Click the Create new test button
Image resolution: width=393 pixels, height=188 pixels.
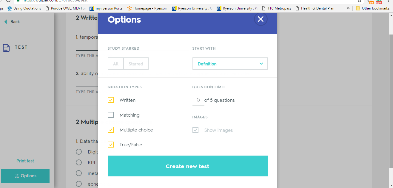tap(187, 166)
